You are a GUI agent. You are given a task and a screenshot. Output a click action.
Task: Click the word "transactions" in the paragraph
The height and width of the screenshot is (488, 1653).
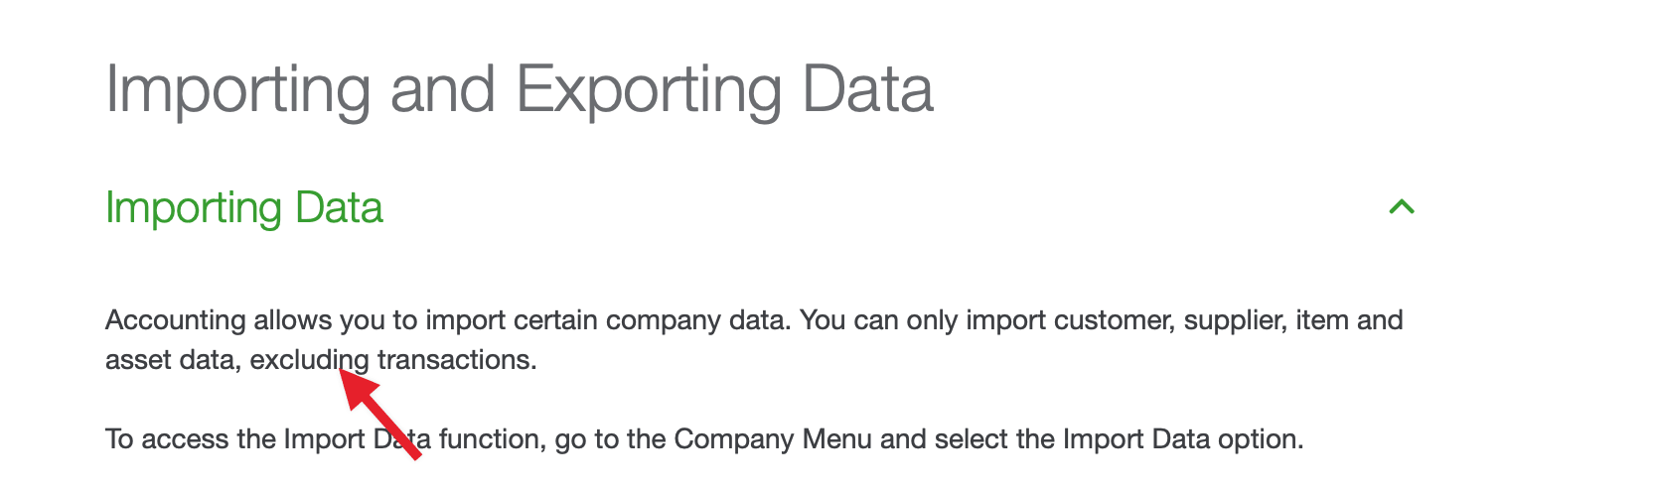tap(455, 360)
